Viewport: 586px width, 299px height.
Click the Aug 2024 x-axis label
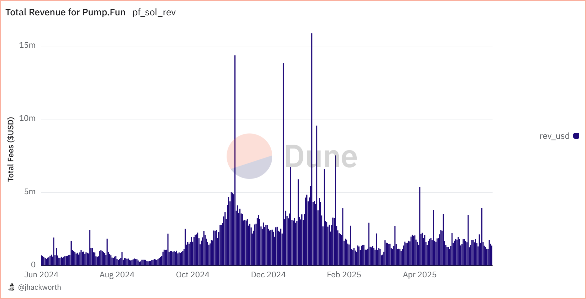117,275
